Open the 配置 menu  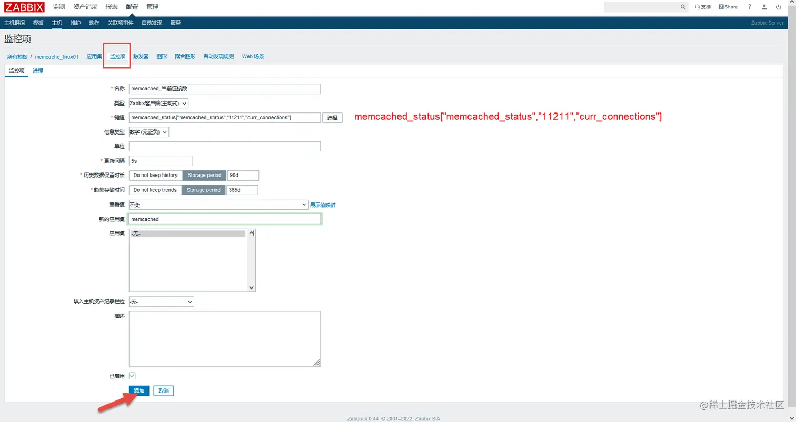pyautogui.click(x=132, y=7)
